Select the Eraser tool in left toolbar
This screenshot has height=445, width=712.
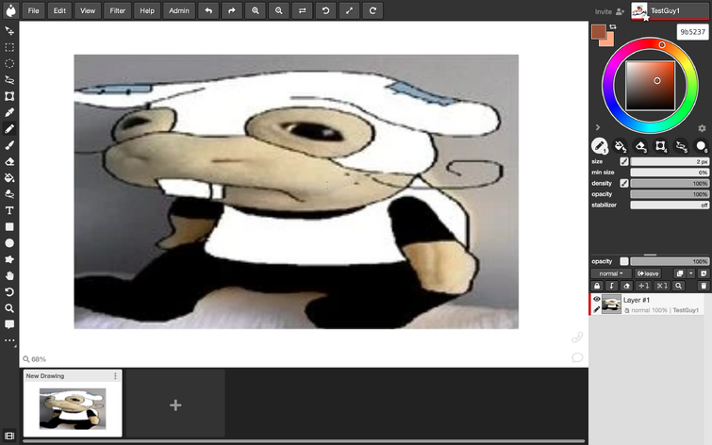[x=9, y=161]
